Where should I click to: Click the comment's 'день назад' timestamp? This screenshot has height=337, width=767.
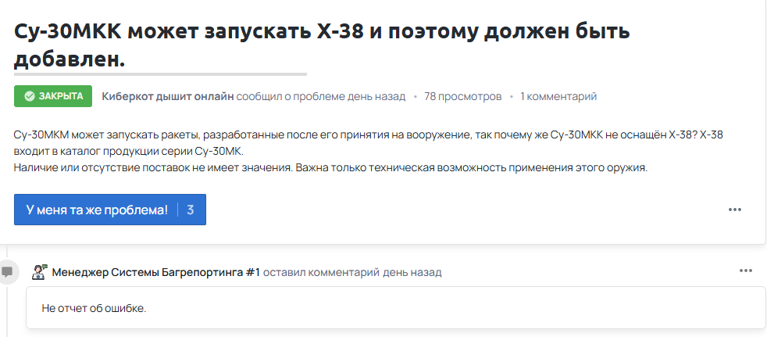click(x=412, y=272)
